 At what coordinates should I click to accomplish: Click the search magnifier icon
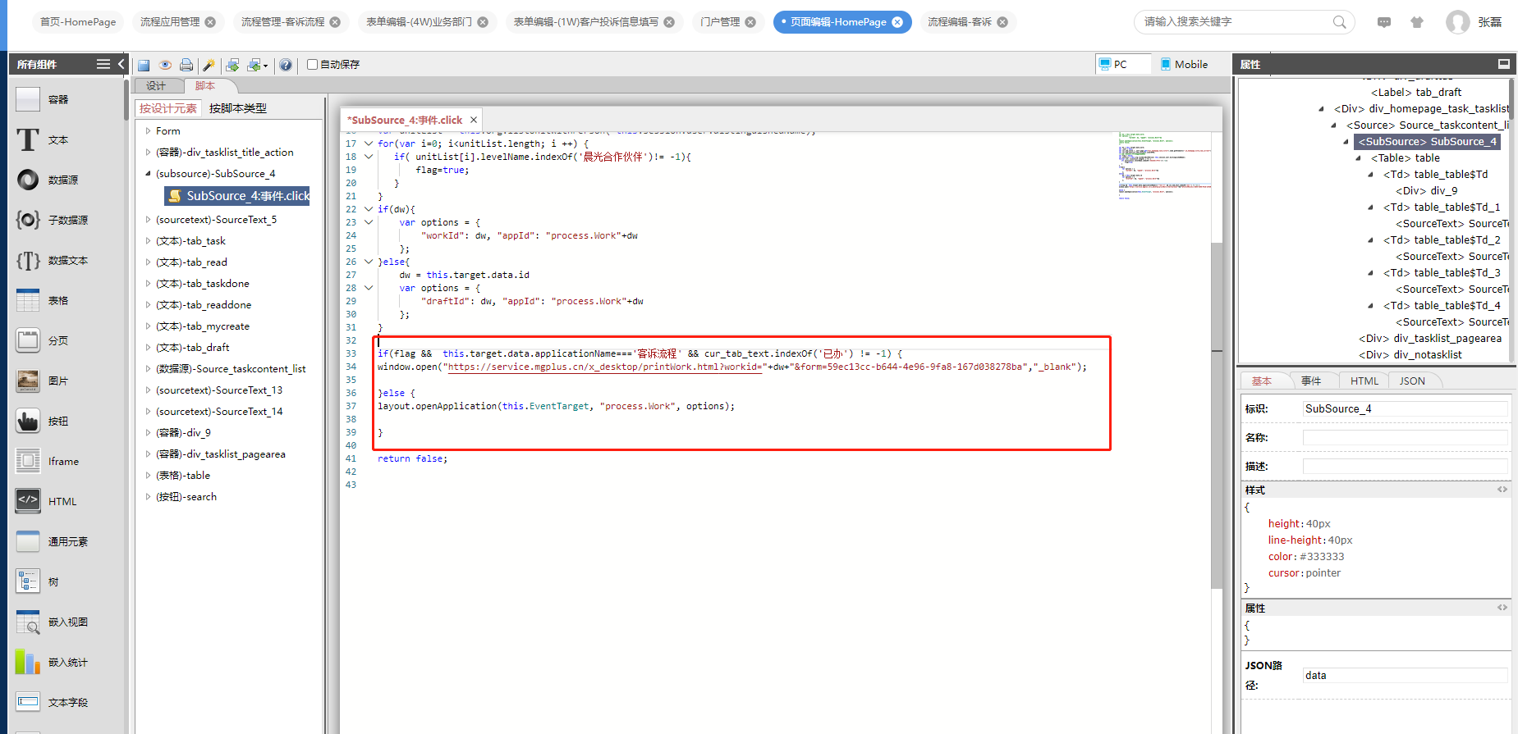tap(1339, 22)
